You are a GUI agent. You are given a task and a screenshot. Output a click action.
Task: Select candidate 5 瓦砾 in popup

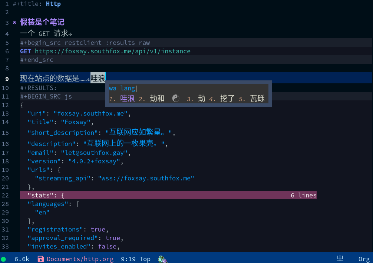[x=257, y=99]
